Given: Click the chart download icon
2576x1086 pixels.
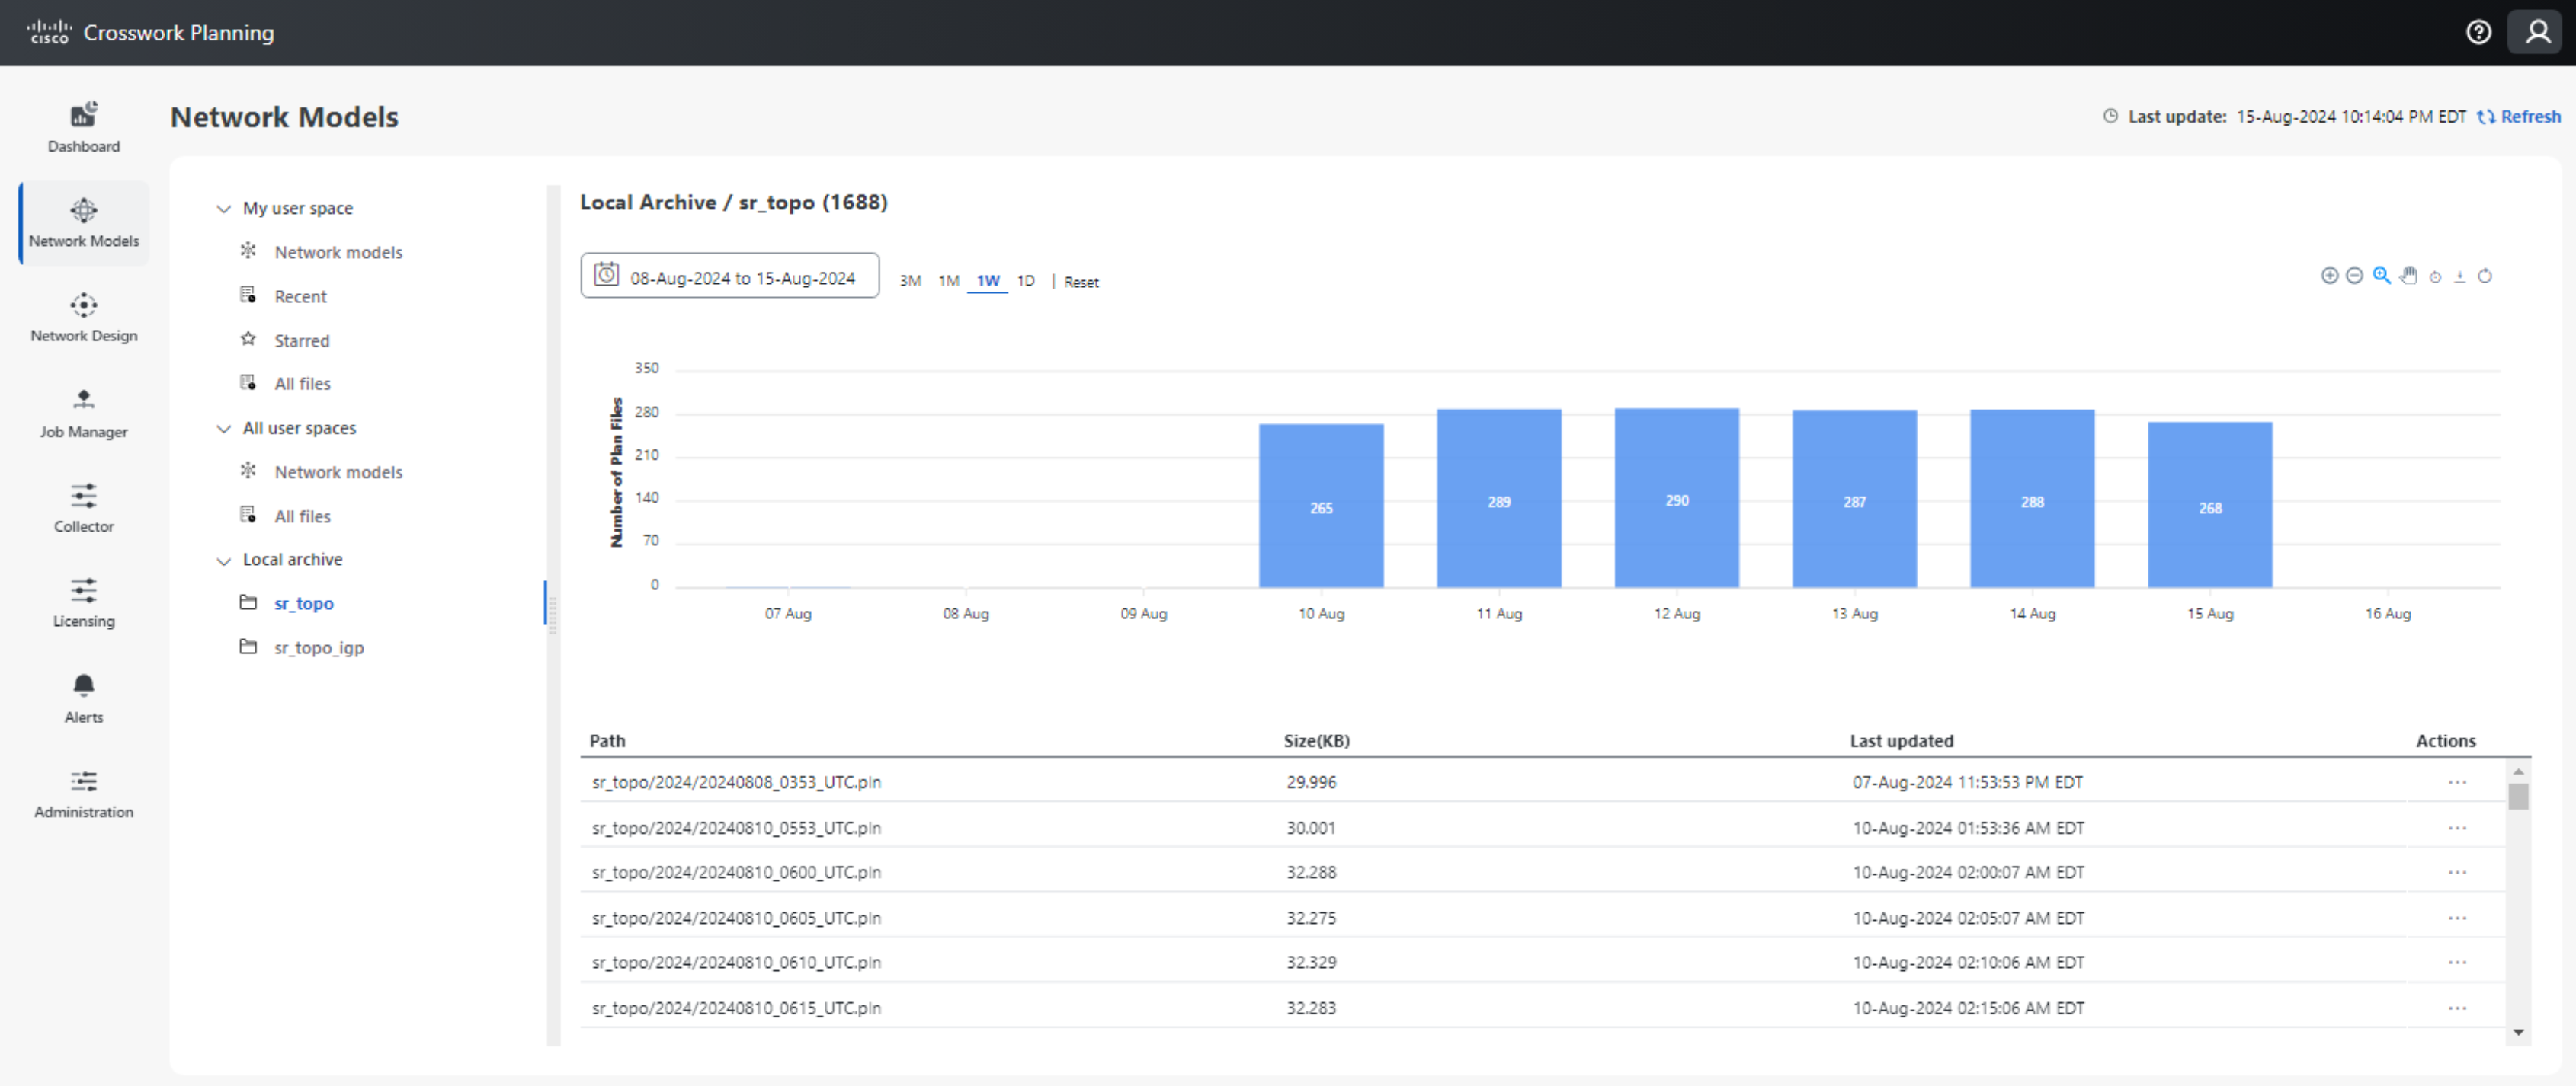Looking at the screenshot, I should click(2459, 276).
